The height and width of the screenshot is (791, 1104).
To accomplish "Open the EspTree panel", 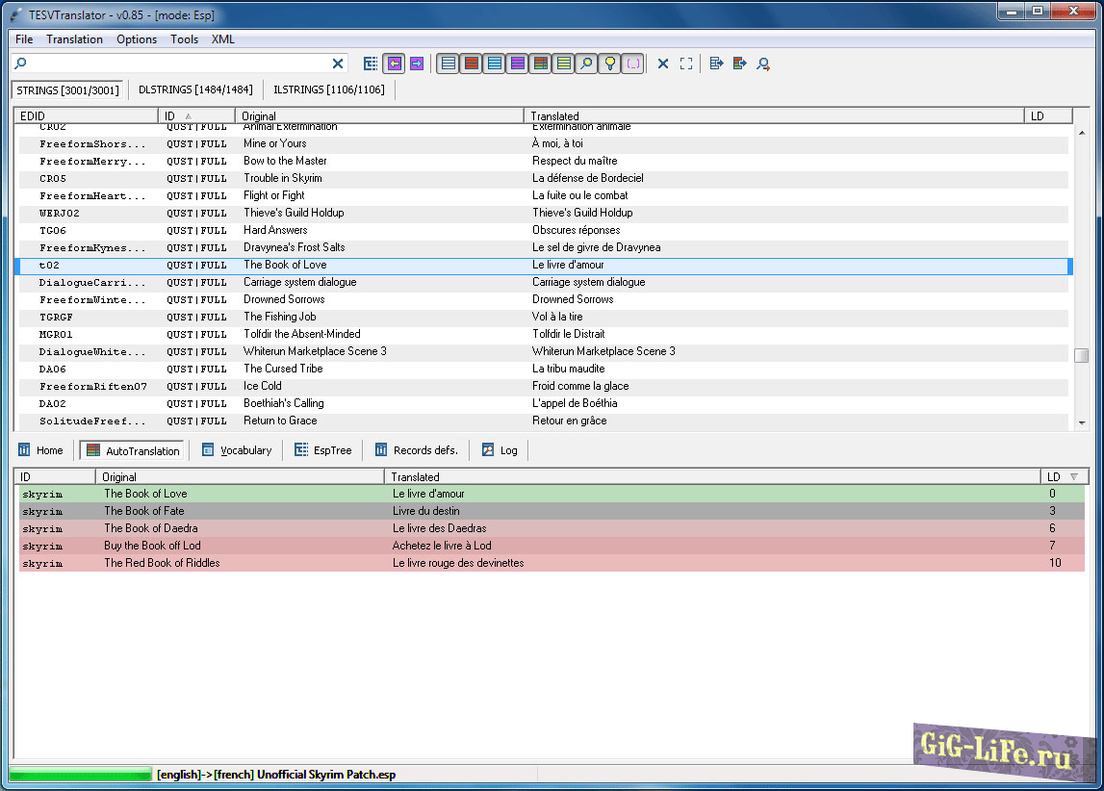I will coord(323,450).
